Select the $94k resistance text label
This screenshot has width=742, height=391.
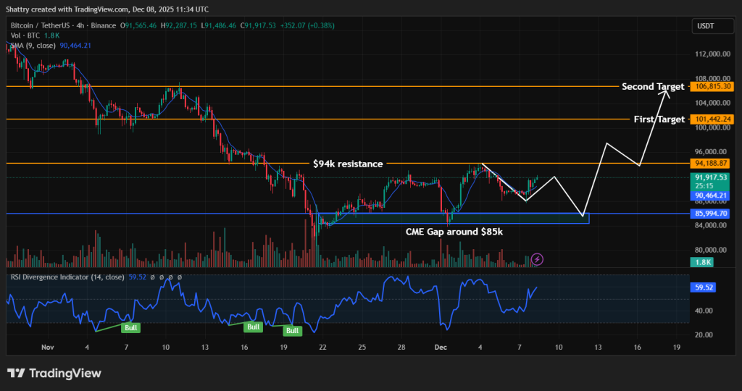[347, 164]
